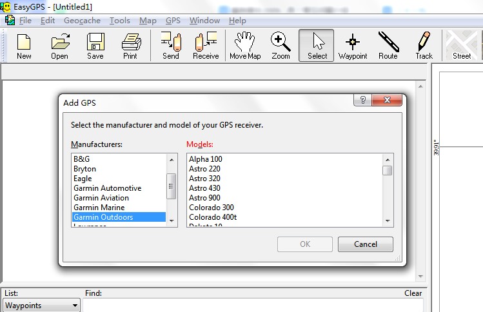This screenshot has height=312, width=483.
Task: Select the Zoom magnifier tool
Action: pos(281,45)
